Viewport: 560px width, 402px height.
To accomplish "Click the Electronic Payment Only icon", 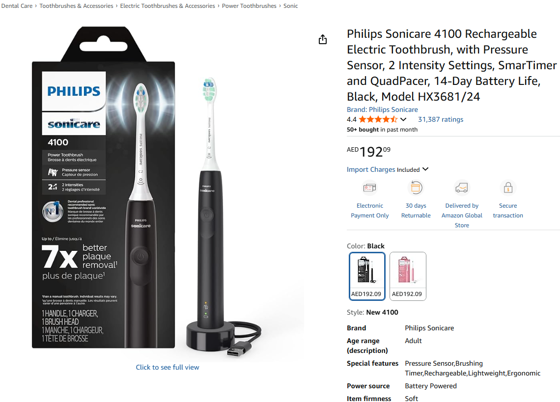I will click(369, 188).
